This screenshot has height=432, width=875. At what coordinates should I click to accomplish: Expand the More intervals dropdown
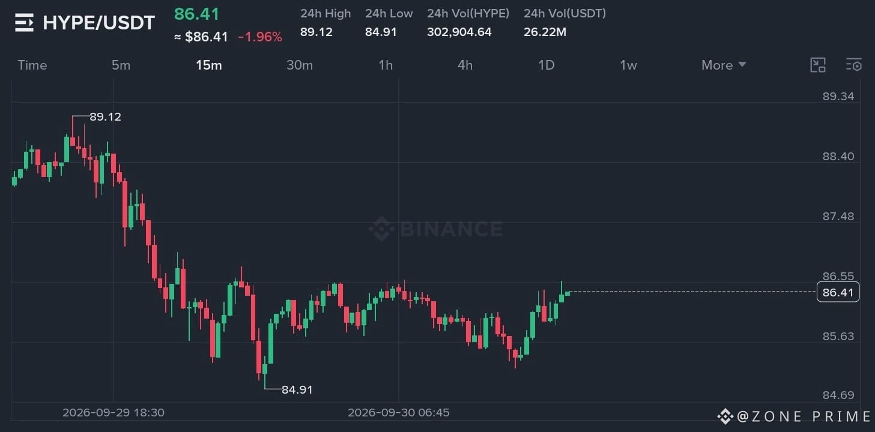click(724, 65)
